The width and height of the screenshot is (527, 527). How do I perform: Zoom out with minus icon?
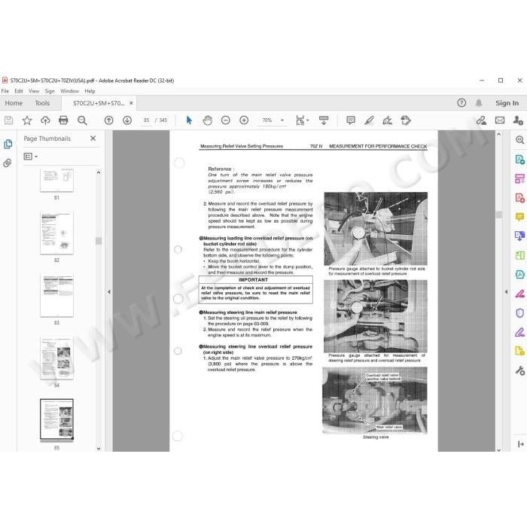point(226,120)
